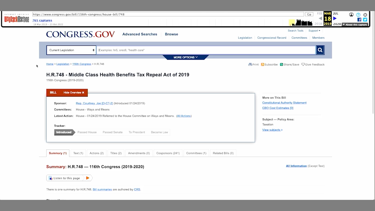
Task: Click the legislation search input field
Action: pyautogui.click(x=206, y=50)
